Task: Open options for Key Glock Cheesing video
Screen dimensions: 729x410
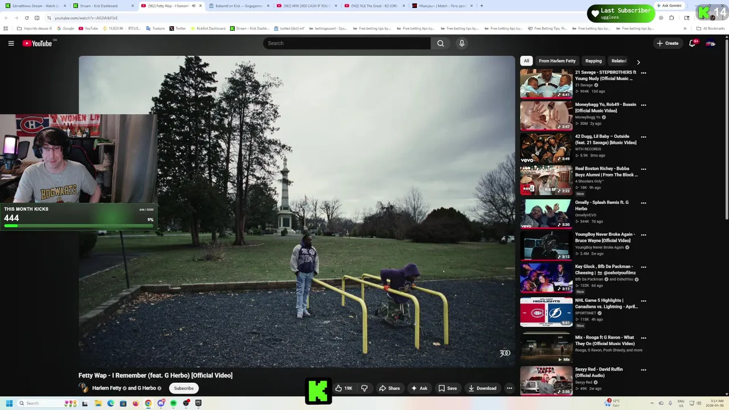Action: pos(644,266)
